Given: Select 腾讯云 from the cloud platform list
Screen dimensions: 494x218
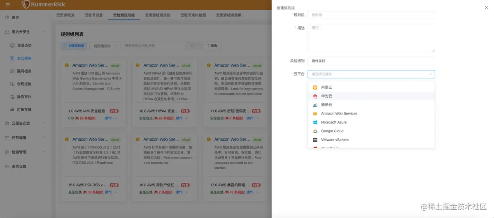Looking at the screenshot, I should [371, 105].
